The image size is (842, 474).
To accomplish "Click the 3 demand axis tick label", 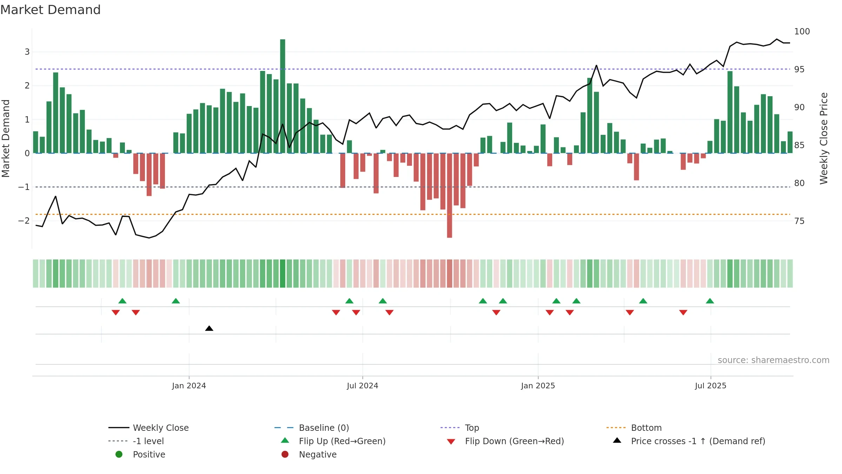I will pyautogui.click(x=27, y=52).
